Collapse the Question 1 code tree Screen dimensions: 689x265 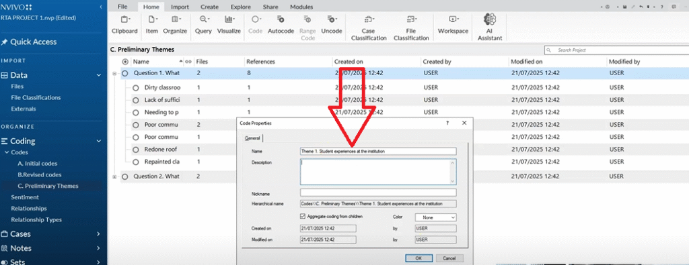(114, 74)
